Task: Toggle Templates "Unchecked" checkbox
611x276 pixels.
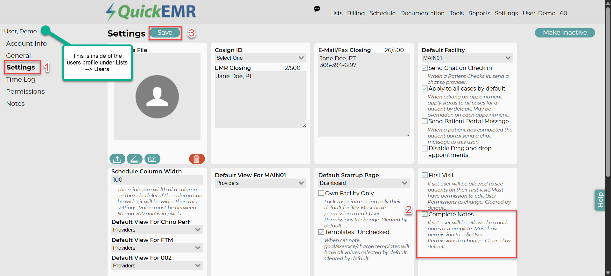Action: pyautogui.click(x=321, y=232)
